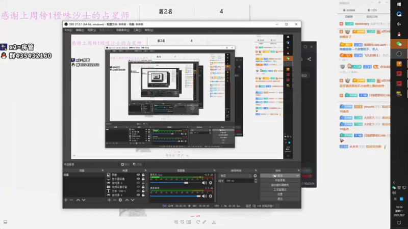Open the 文件(F) menu in OBS
408x229 pixels.
tap(68, 30)
